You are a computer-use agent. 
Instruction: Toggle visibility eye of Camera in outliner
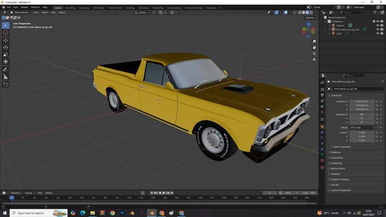coord(378,26)
